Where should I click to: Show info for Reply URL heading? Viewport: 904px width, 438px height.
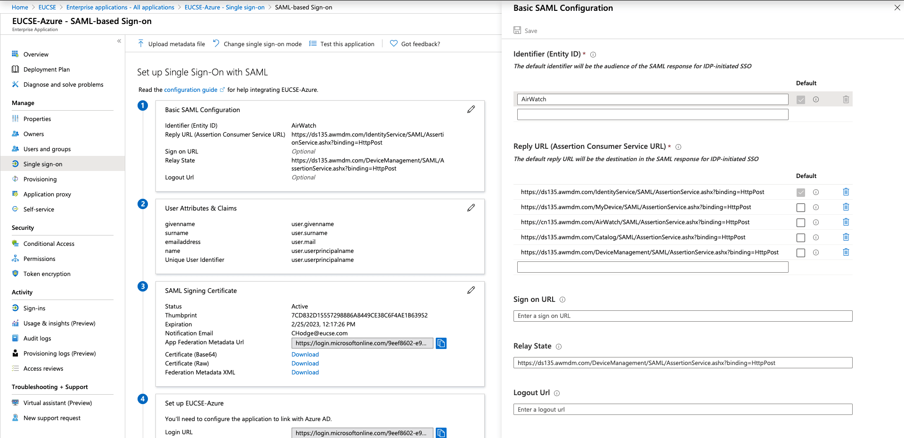[x=678, y=147]
